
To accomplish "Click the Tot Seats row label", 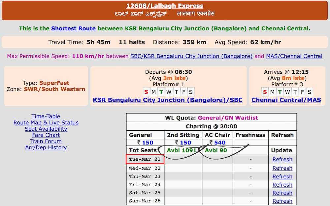I will (x=143, y=150).
